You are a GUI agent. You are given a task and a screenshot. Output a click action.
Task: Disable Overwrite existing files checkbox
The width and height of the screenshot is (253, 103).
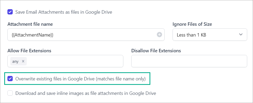(10, 79)
